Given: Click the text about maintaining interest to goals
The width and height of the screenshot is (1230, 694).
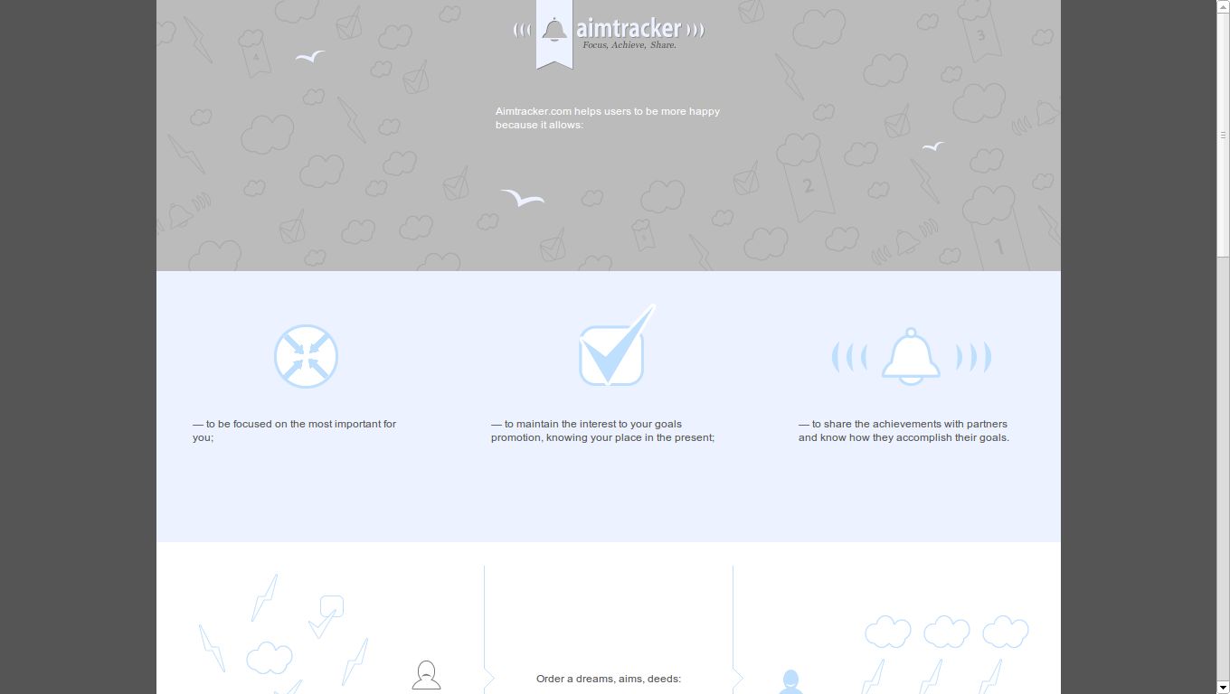Looking at the screenshot, I should 602,430.
